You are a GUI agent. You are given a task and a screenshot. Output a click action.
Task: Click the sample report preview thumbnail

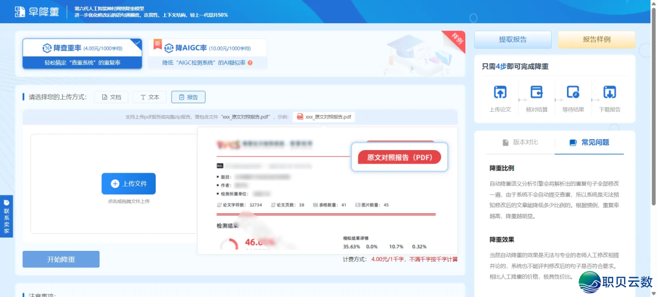tap(328, 191)
